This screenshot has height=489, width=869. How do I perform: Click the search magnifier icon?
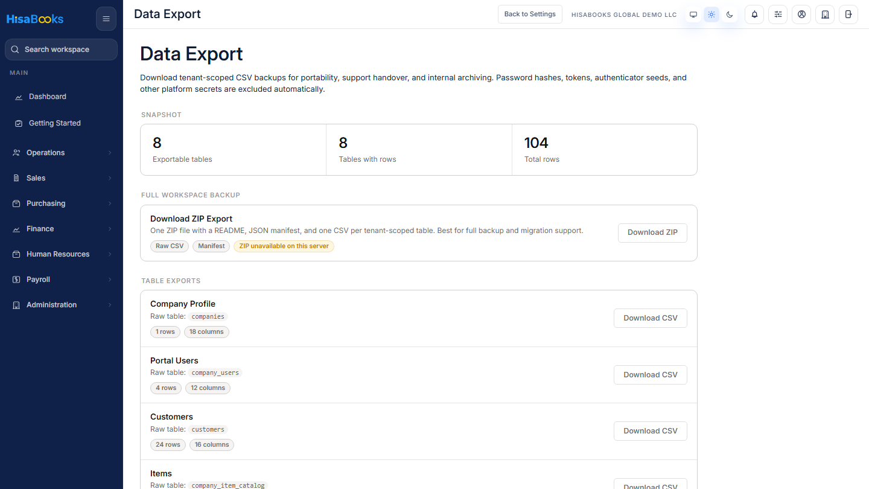[x=16, y=50]
